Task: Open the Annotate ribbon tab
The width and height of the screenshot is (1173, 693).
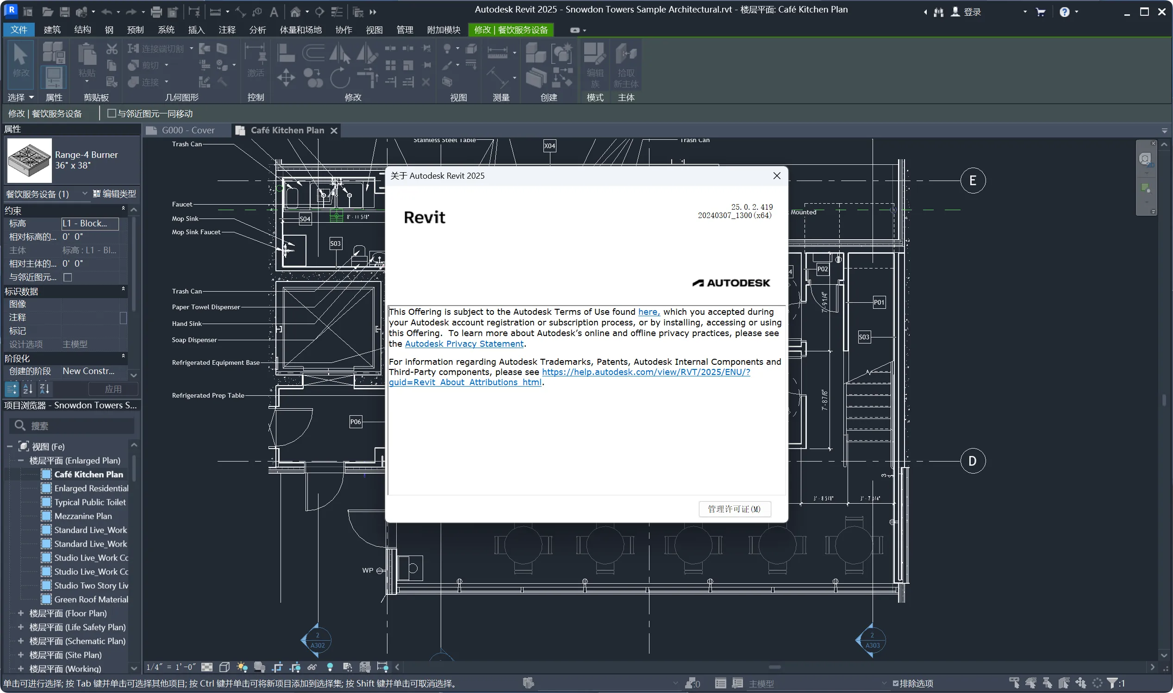Action: [227, 30]
